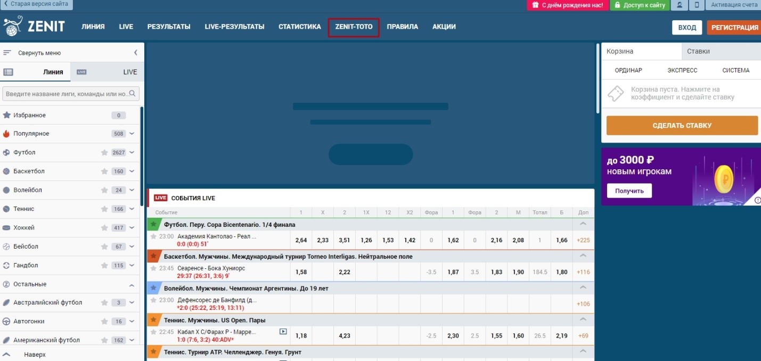Open ZENIT-TOTO menu item
This screenshot has width=761, height=361.
click(354, 27)
